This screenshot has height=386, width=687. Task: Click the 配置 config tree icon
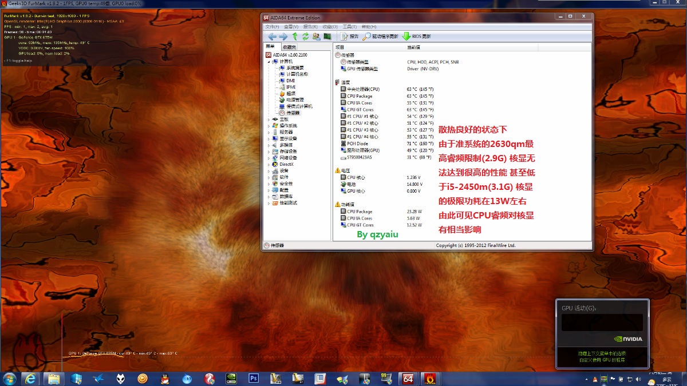(275, 190)
